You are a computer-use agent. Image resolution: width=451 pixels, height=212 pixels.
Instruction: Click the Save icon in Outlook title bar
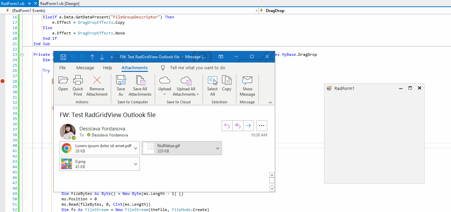[63, 57]
